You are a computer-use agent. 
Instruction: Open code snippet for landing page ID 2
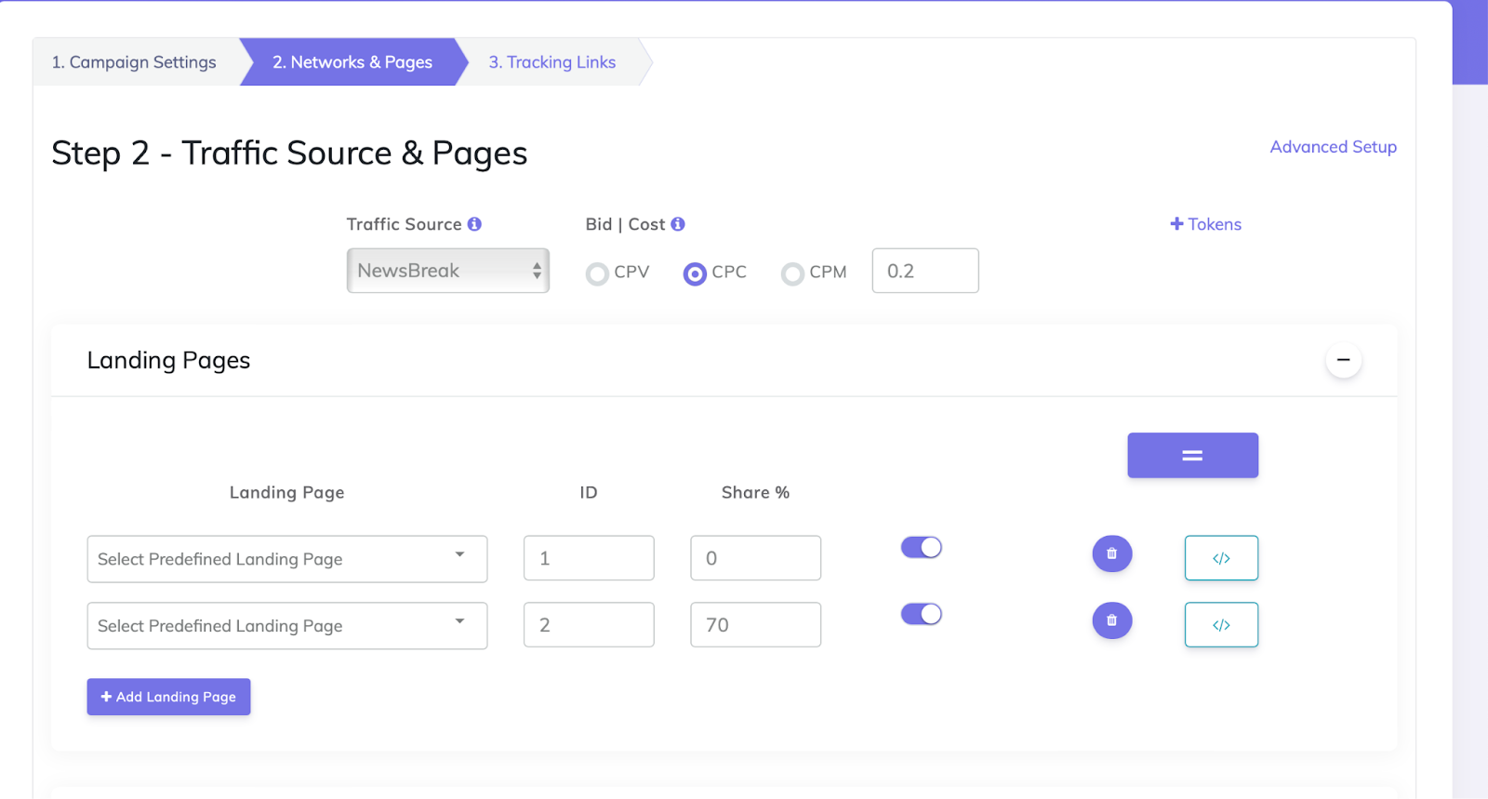(1221, 625)
